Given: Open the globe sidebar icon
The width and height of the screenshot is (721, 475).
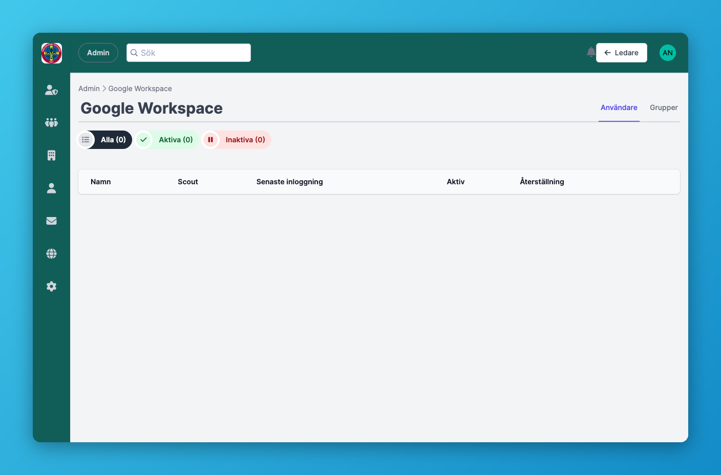Looking at the screenshot, I should click(52, 254).
